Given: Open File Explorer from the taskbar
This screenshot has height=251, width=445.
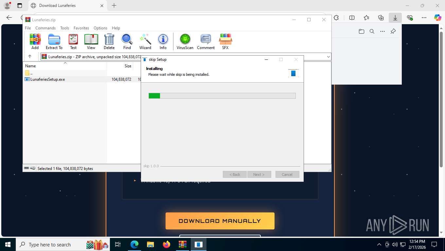Looking at the screenshot, I should click(x=150, y=244).
